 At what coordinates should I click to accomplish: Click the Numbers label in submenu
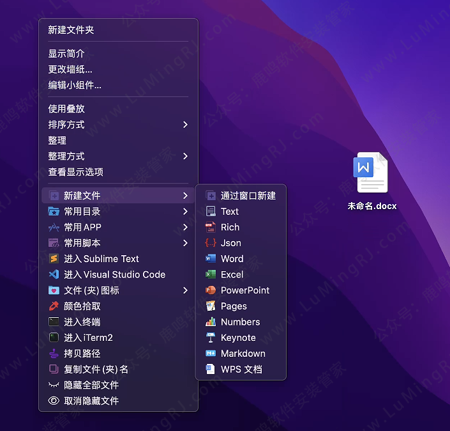pos(240,322)
